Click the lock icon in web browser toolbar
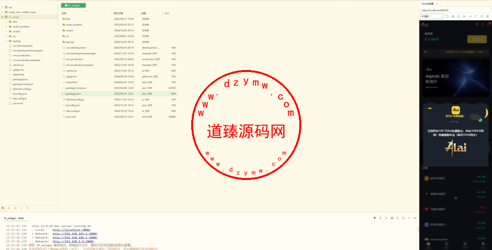This screenshot has height=250, width=492. (481, 16)
